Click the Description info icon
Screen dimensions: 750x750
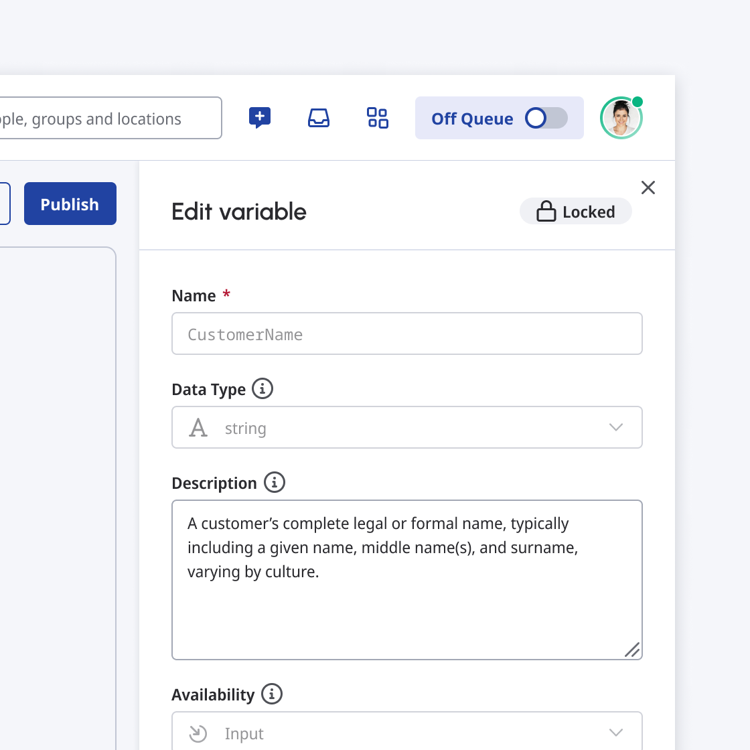pos(275,482)
